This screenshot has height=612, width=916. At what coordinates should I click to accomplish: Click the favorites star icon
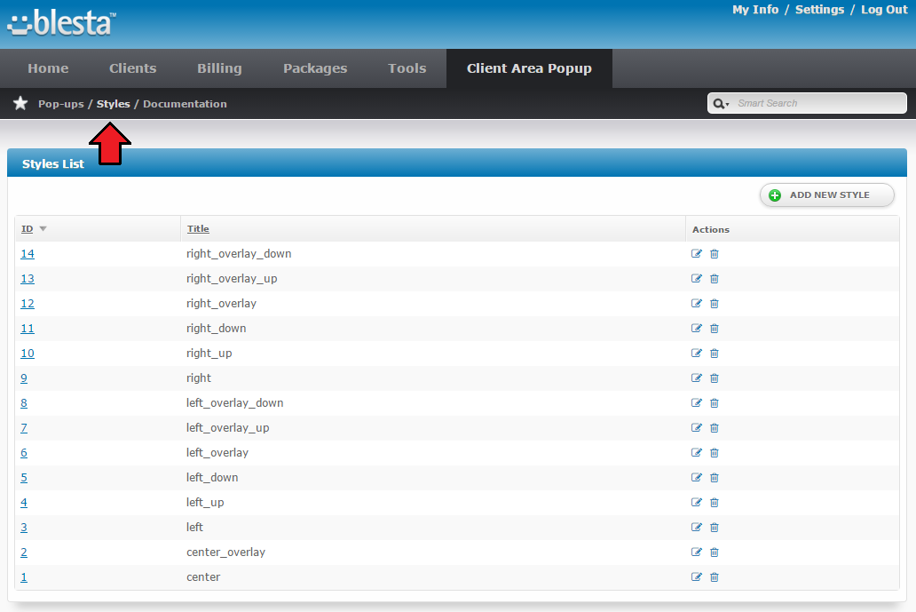(x=20, y=103)
